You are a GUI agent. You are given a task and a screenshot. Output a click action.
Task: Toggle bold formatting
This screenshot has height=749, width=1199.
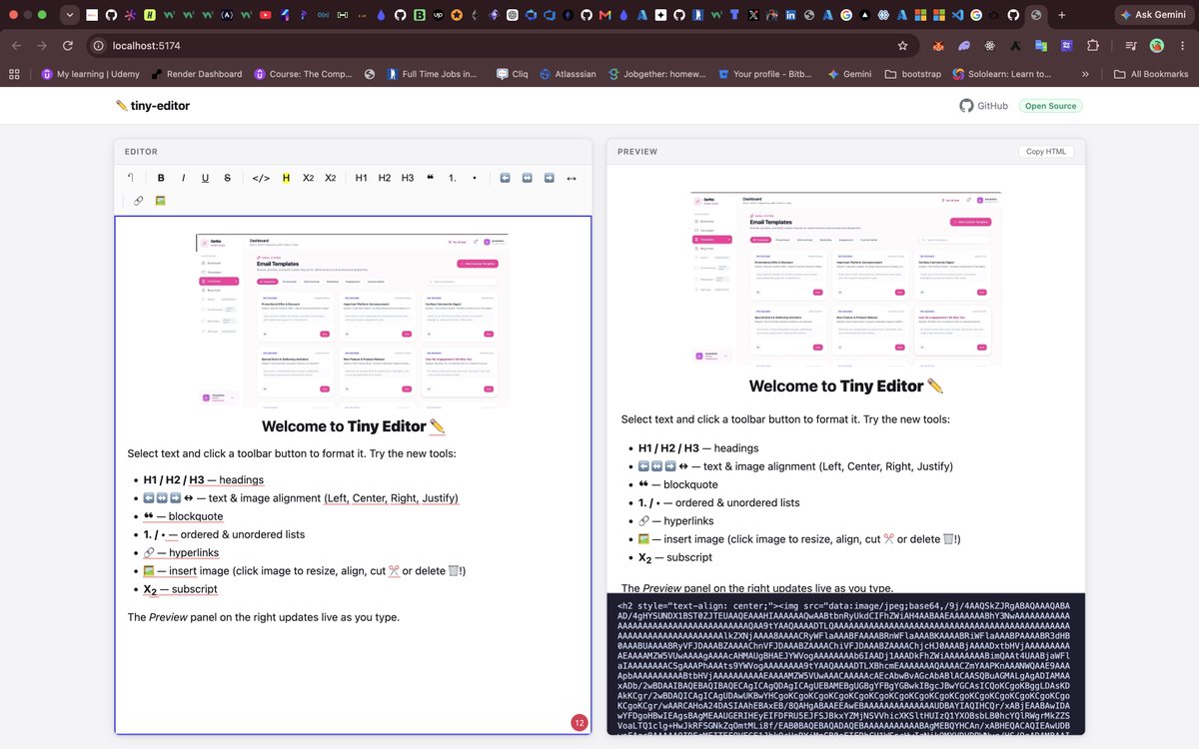(161, 178)
